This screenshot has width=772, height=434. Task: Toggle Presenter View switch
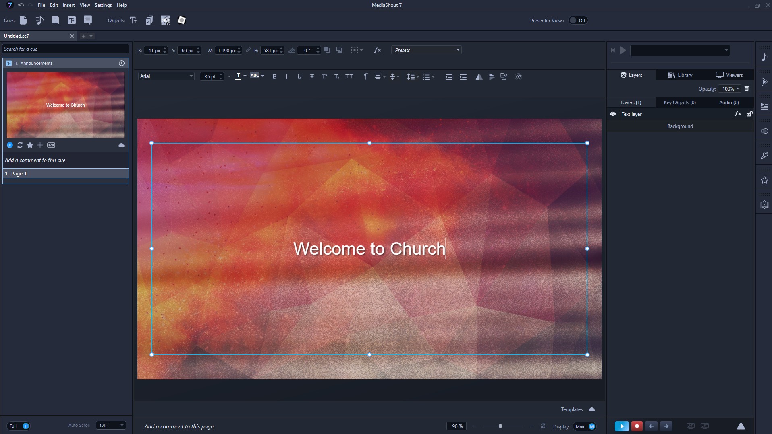pyautogui.click(x=578, y=21)
